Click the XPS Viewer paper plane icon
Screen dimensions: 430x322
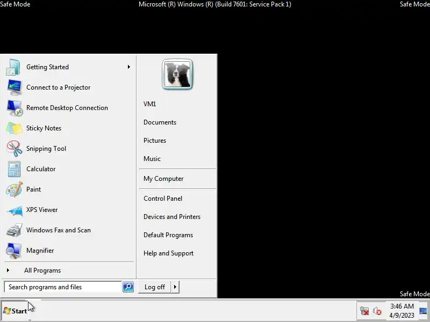15,210
